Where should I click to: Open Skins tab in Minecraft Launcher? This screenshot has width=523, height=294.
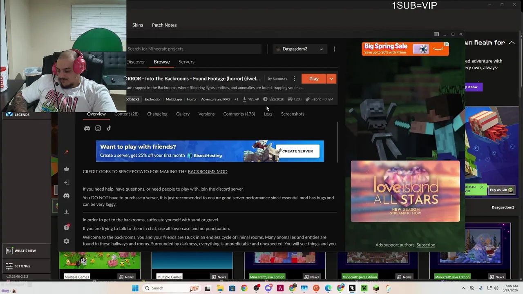click(x=138, y=25)
